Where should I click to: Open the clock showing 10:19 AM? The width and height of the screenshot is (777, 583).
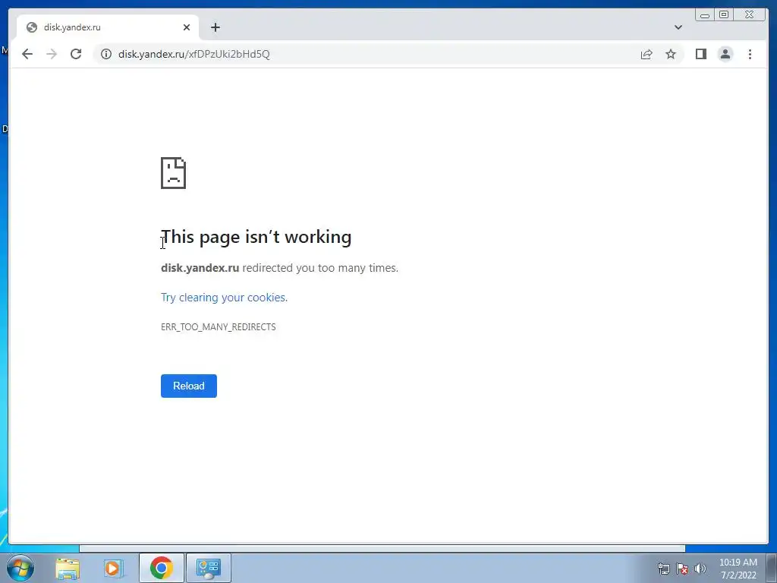click(x=738, y=569)
